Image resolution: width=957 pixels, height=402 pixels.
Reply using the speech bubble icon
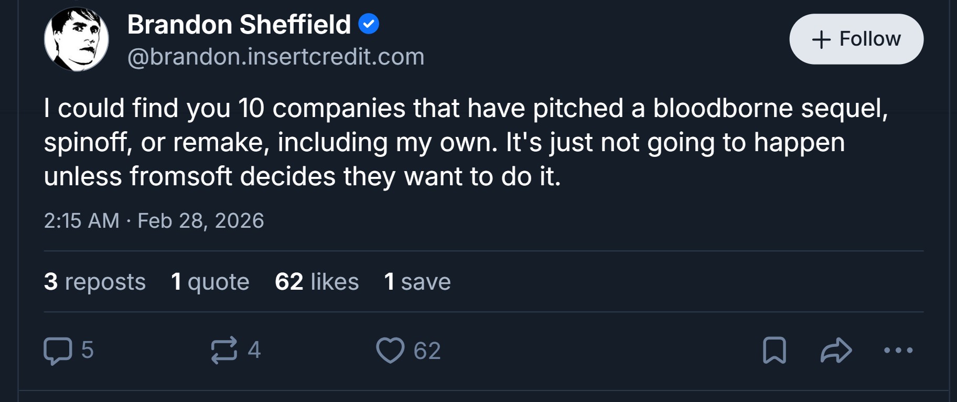[x=58, y=351]
